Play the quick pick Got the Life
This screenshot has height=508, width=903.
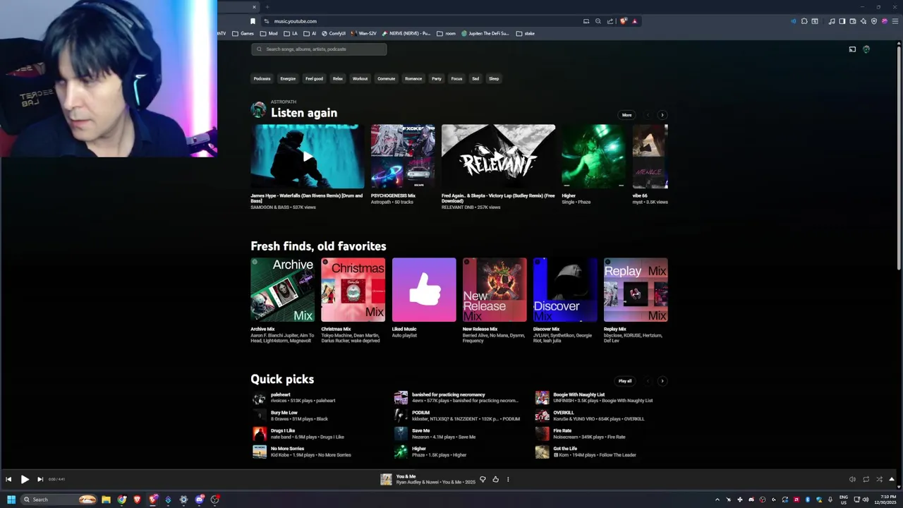[542, 452]
